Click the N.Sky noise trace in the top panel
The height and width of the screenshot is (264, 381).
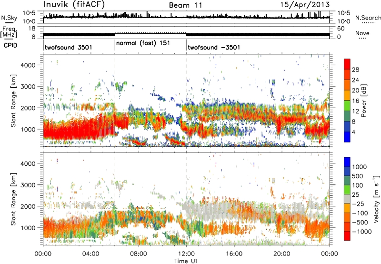pyautogui.click(x=186, y=17)
